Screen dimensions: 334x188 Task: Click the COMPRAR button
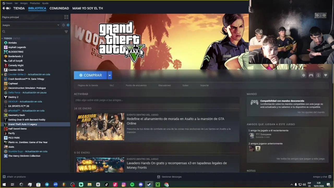[x=90, y=75]
